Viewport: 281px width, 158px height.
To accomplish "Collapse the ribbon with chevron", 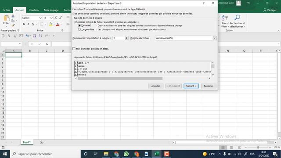I will (278, 31).
